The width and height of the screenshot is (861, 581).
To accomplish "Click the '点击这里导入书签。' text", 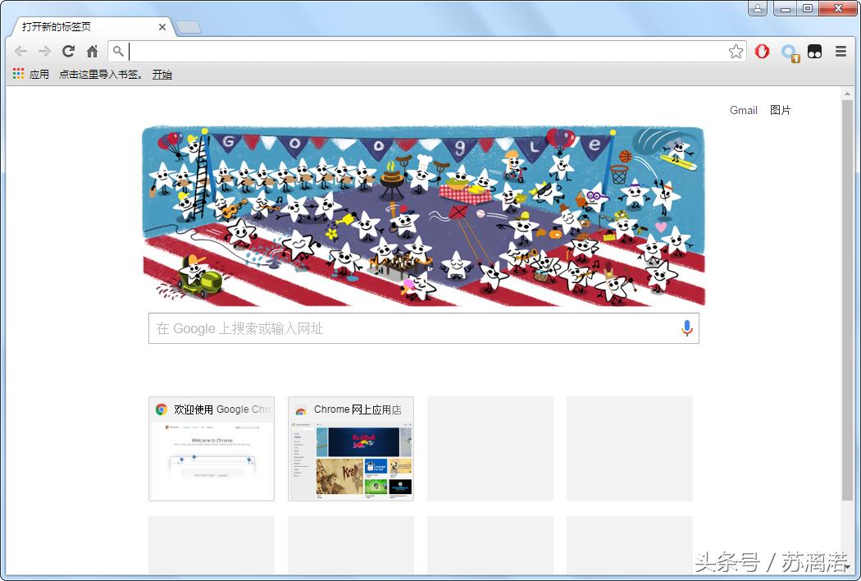I will [102, 74].
